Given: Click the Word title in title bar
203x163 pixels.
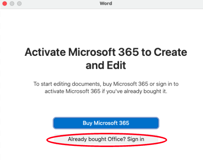Looking at the screenshot, I should click(x=106, y=3).
